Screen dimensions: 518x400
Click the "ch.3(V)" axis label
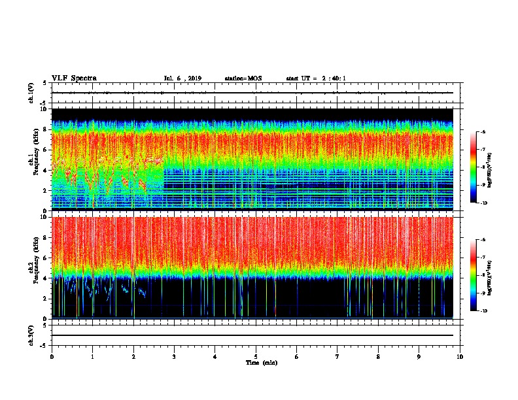pos(31,335)
